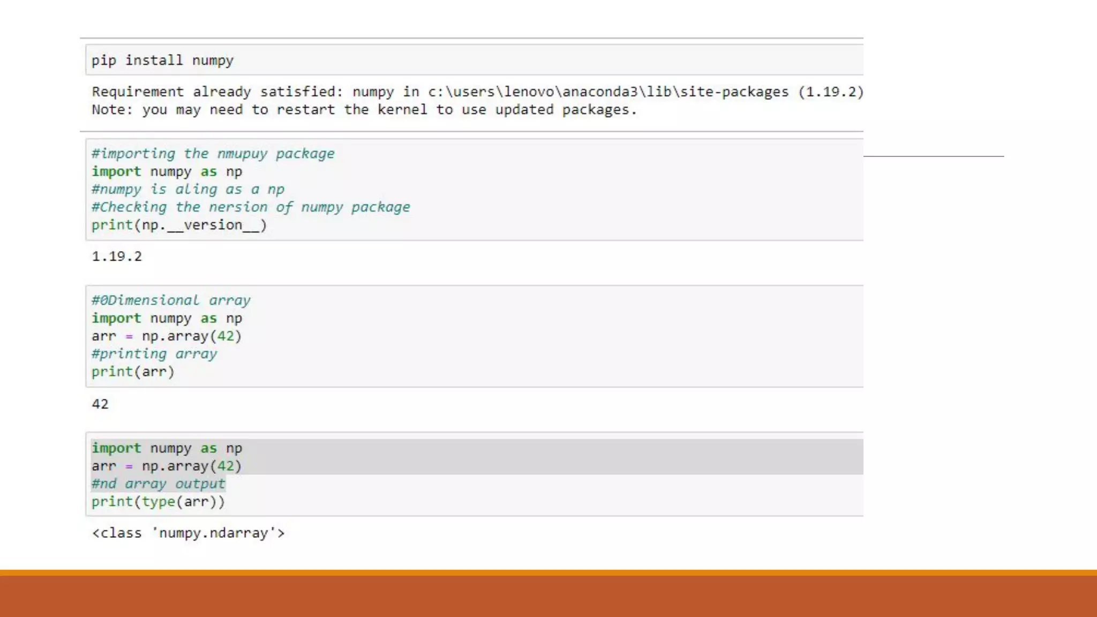Click the restart kernel note line
Screen dimensions: 1097x617
point(364,110)
